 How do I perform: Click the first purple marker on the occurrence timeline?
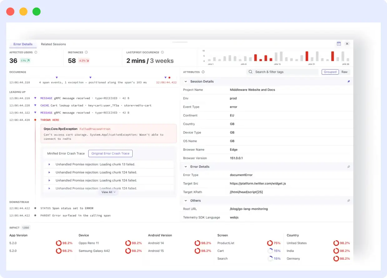point(56,77)
